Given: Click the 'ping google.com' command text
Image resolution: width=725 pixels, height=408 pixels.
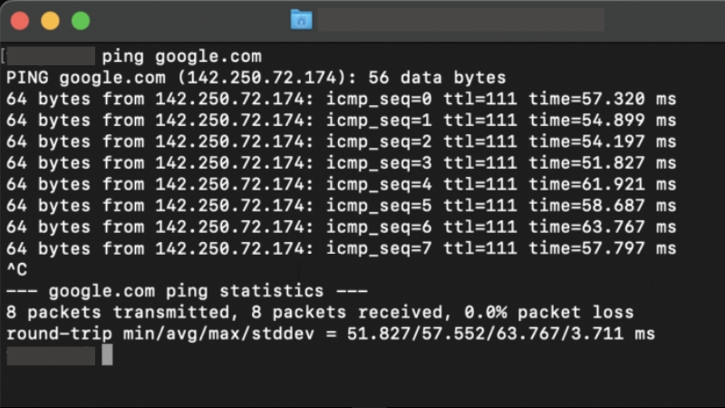Looking at the screenshot, I should (x=182, y=57).
